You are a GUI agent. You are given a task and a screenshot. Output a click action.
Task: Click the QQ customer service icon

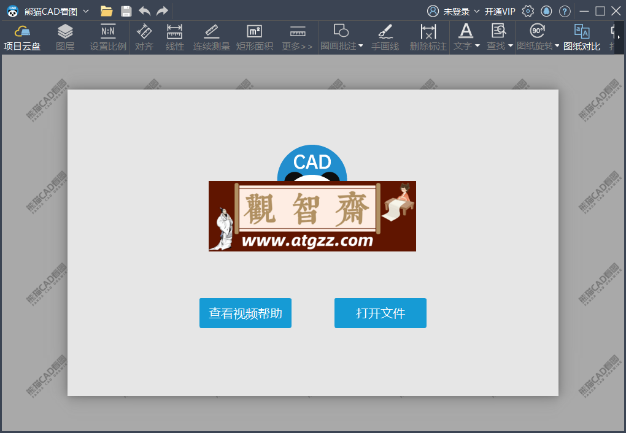[x=546, y=11]
